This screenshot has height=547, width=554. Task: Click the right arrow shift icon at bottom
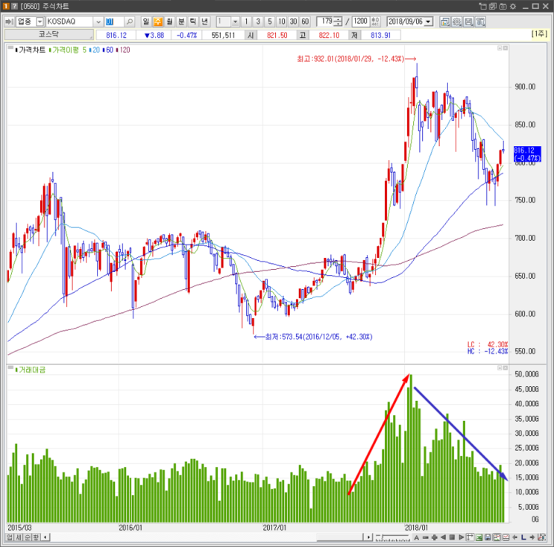(532, 537)
